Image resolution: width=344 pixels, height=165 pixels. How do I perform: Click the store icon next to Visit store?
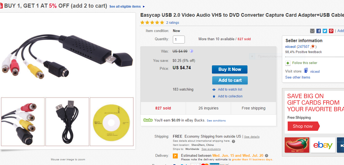[x=305, y=71]
